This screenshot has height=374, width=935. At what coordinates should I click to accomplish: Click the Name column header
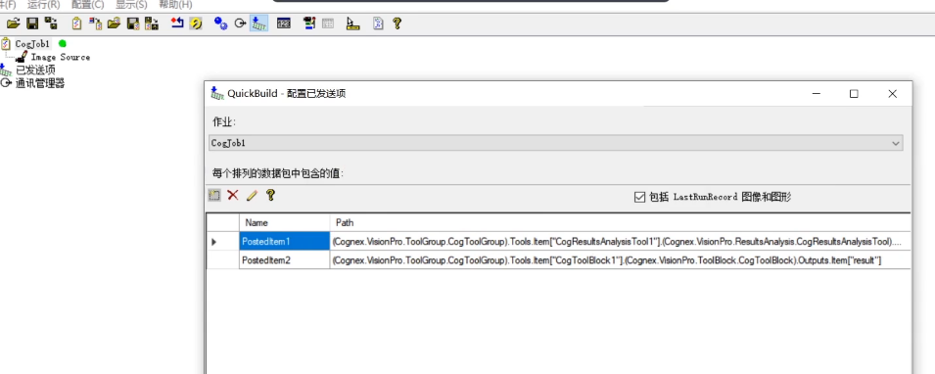coord(285,222)
